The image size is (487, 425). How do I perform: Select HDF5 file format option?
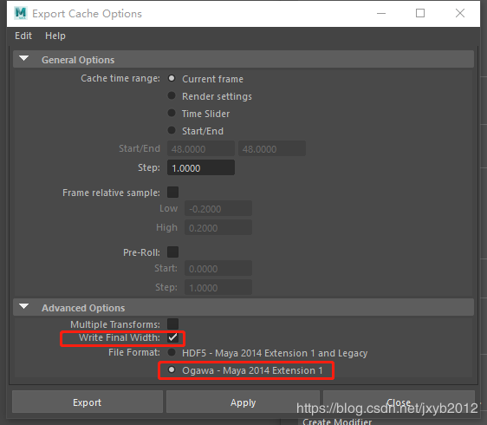[172, 352]
